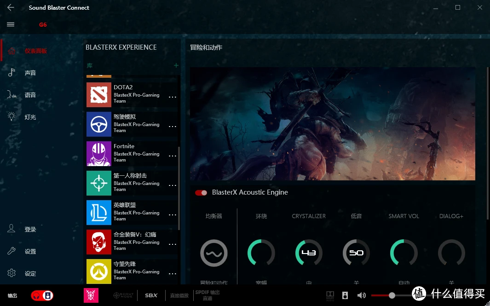
Task: Select the DOTA2 profile icon
Action: pyautogui.click(x=99, y=95)
